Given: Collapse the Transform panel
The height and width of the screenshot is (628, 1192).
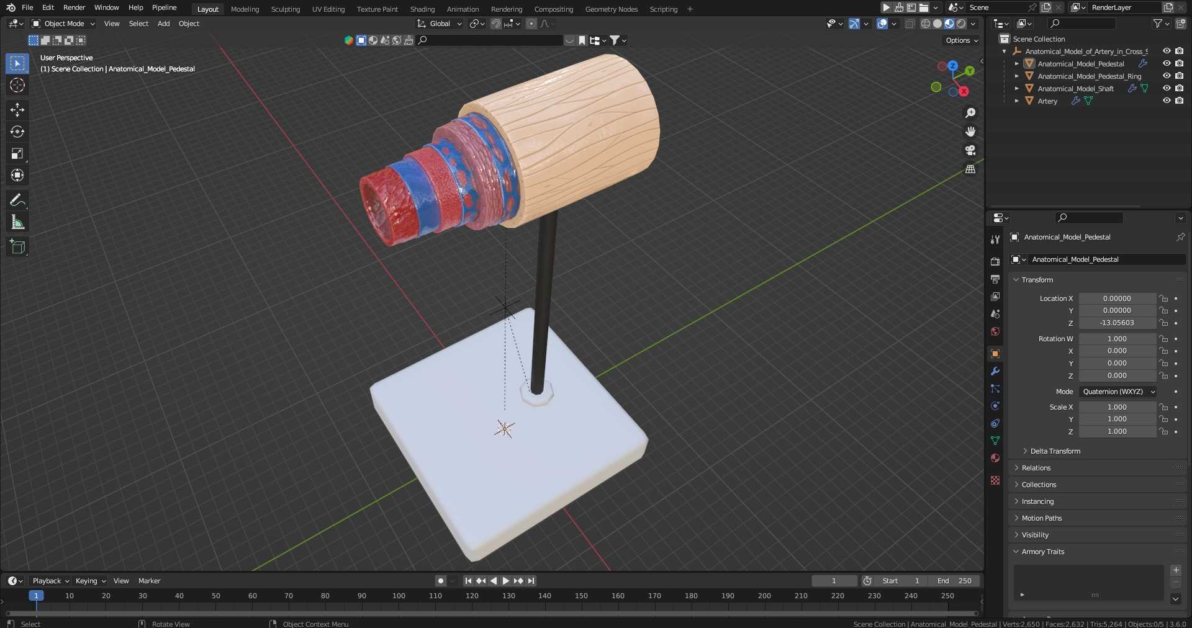Looking at the screenshot, I should (x=1037, y=280).
